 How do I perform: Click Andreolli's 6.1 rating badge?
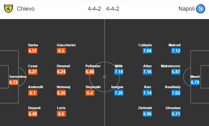[33, 93]
